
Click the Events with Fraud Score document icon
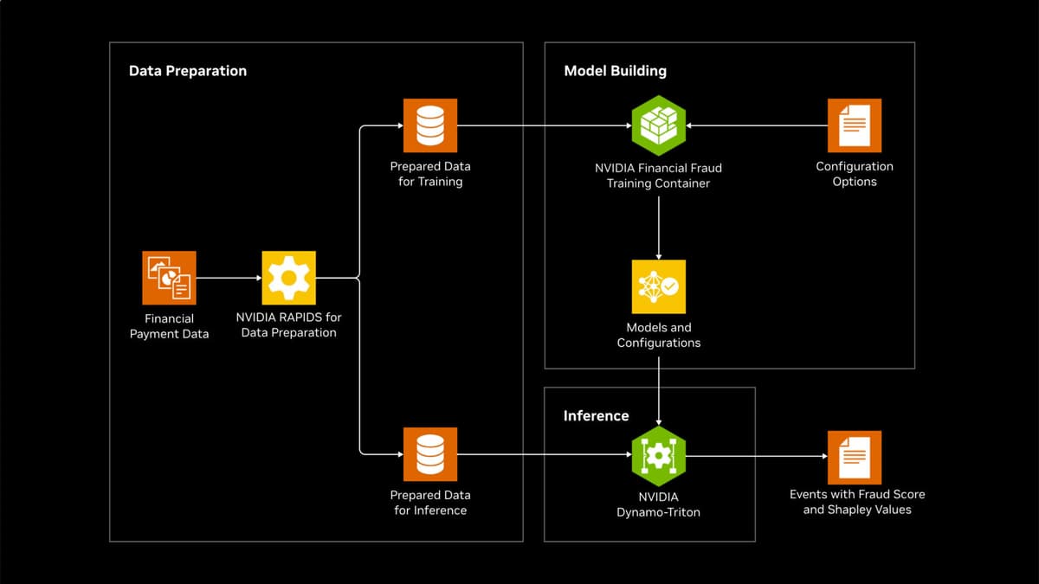[x=854, y=457]
